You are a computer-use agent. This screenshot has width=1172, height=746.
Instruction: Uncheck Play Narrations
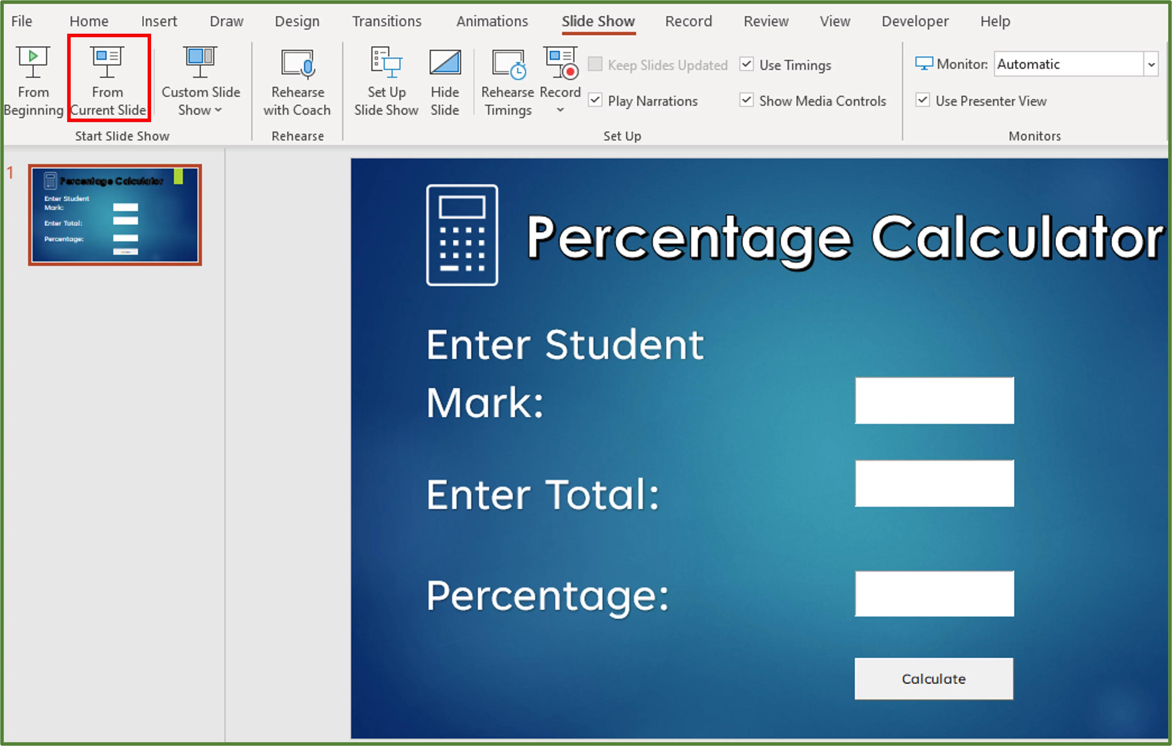tap(595, 100)
